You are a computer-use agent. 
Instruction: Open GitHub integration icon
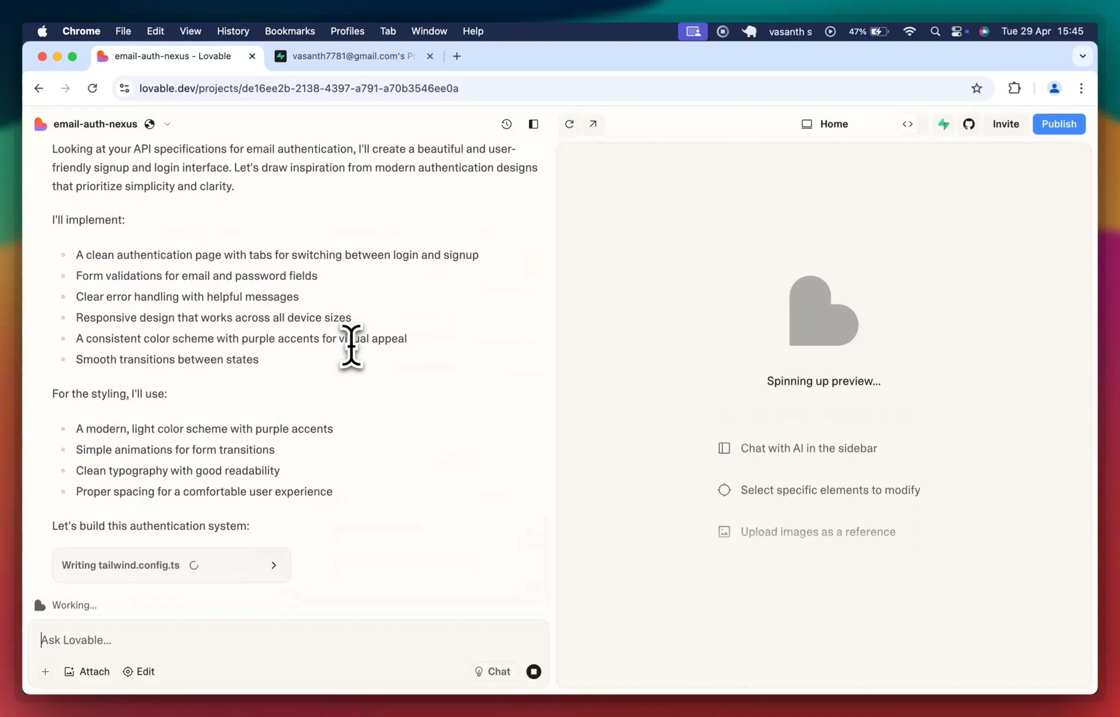tap(969, 124)
